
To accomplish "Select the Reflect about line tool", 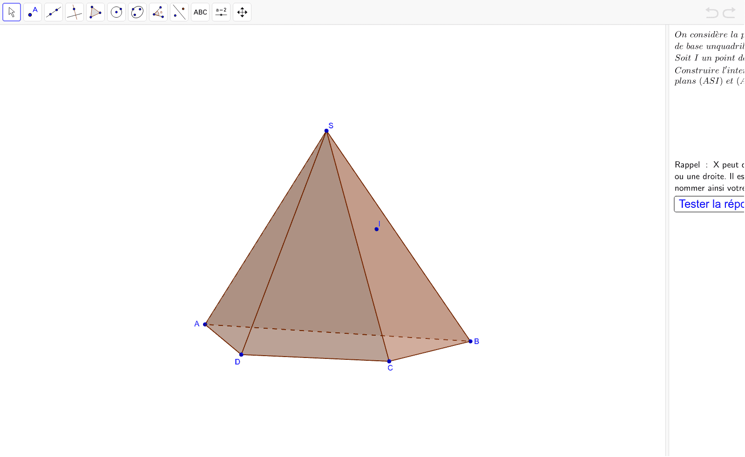I will tap(179, 12).
